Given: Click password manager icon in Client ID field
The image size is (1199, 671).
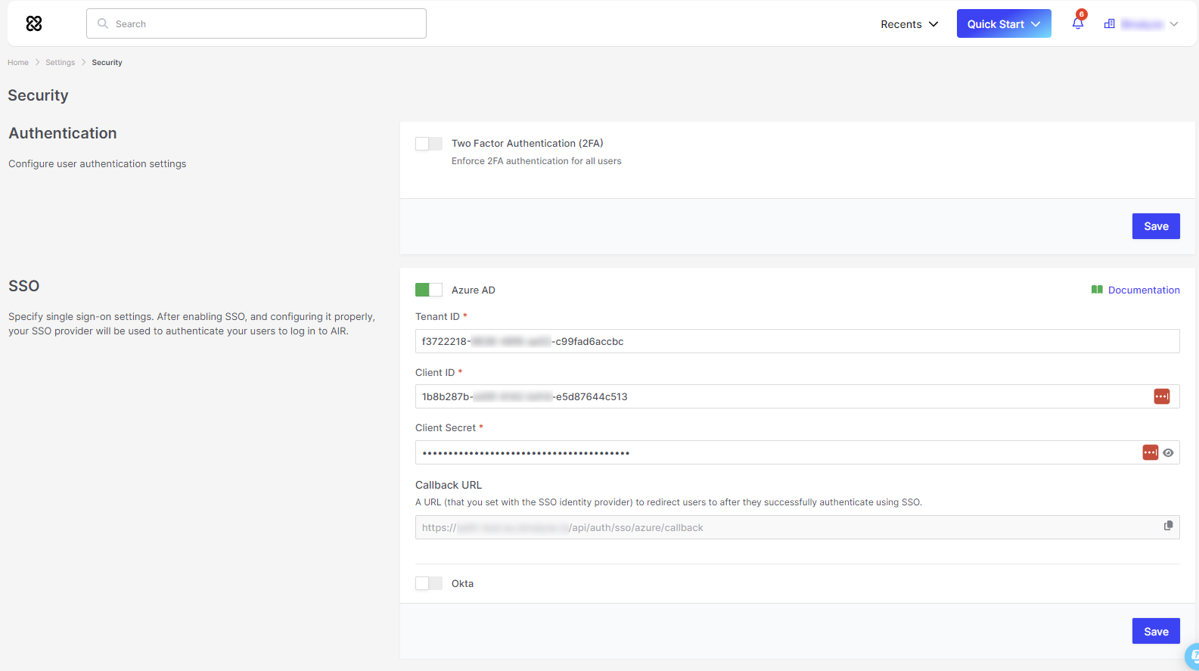Looking at the screenshot, I should point(1161,396).
